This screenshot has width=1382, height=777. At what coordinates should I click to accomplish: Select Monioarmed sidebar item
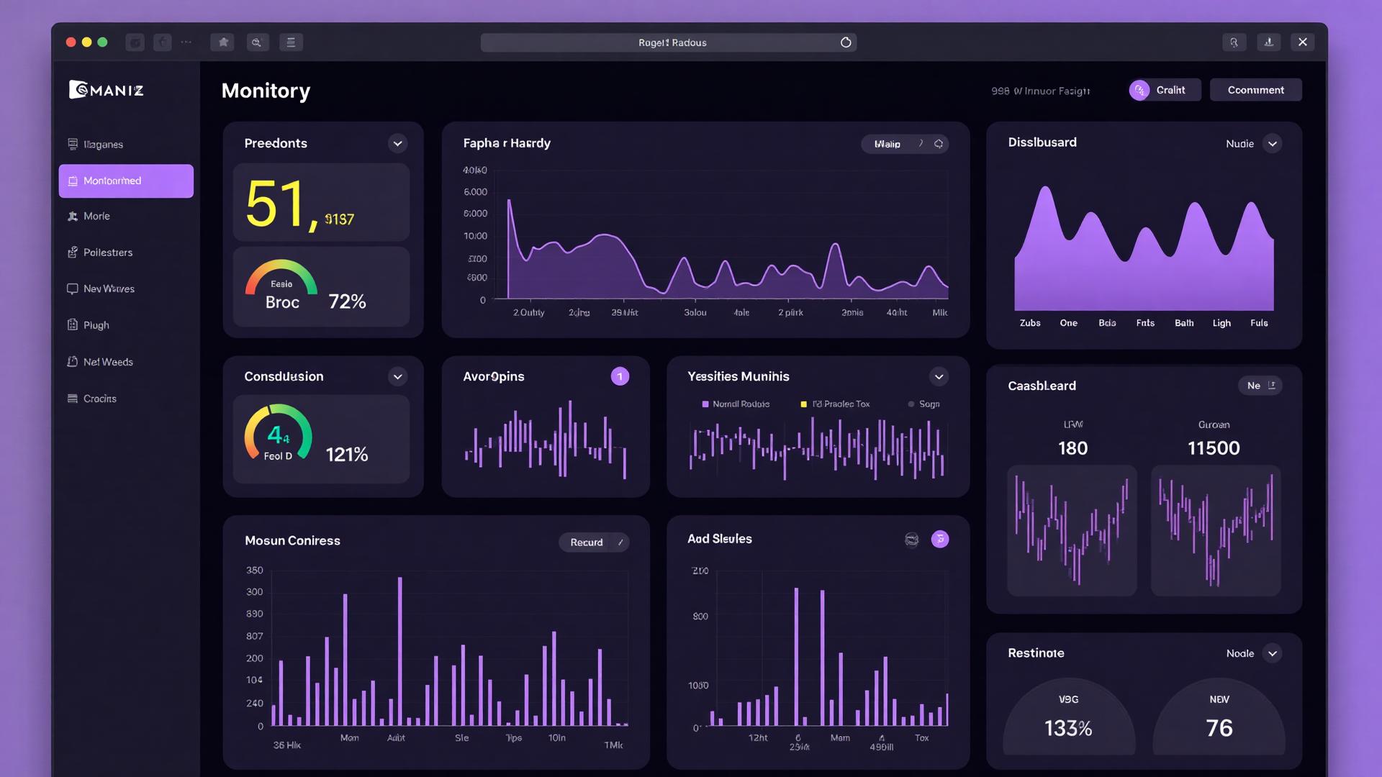pyautogui.click(x=126, y=181)
